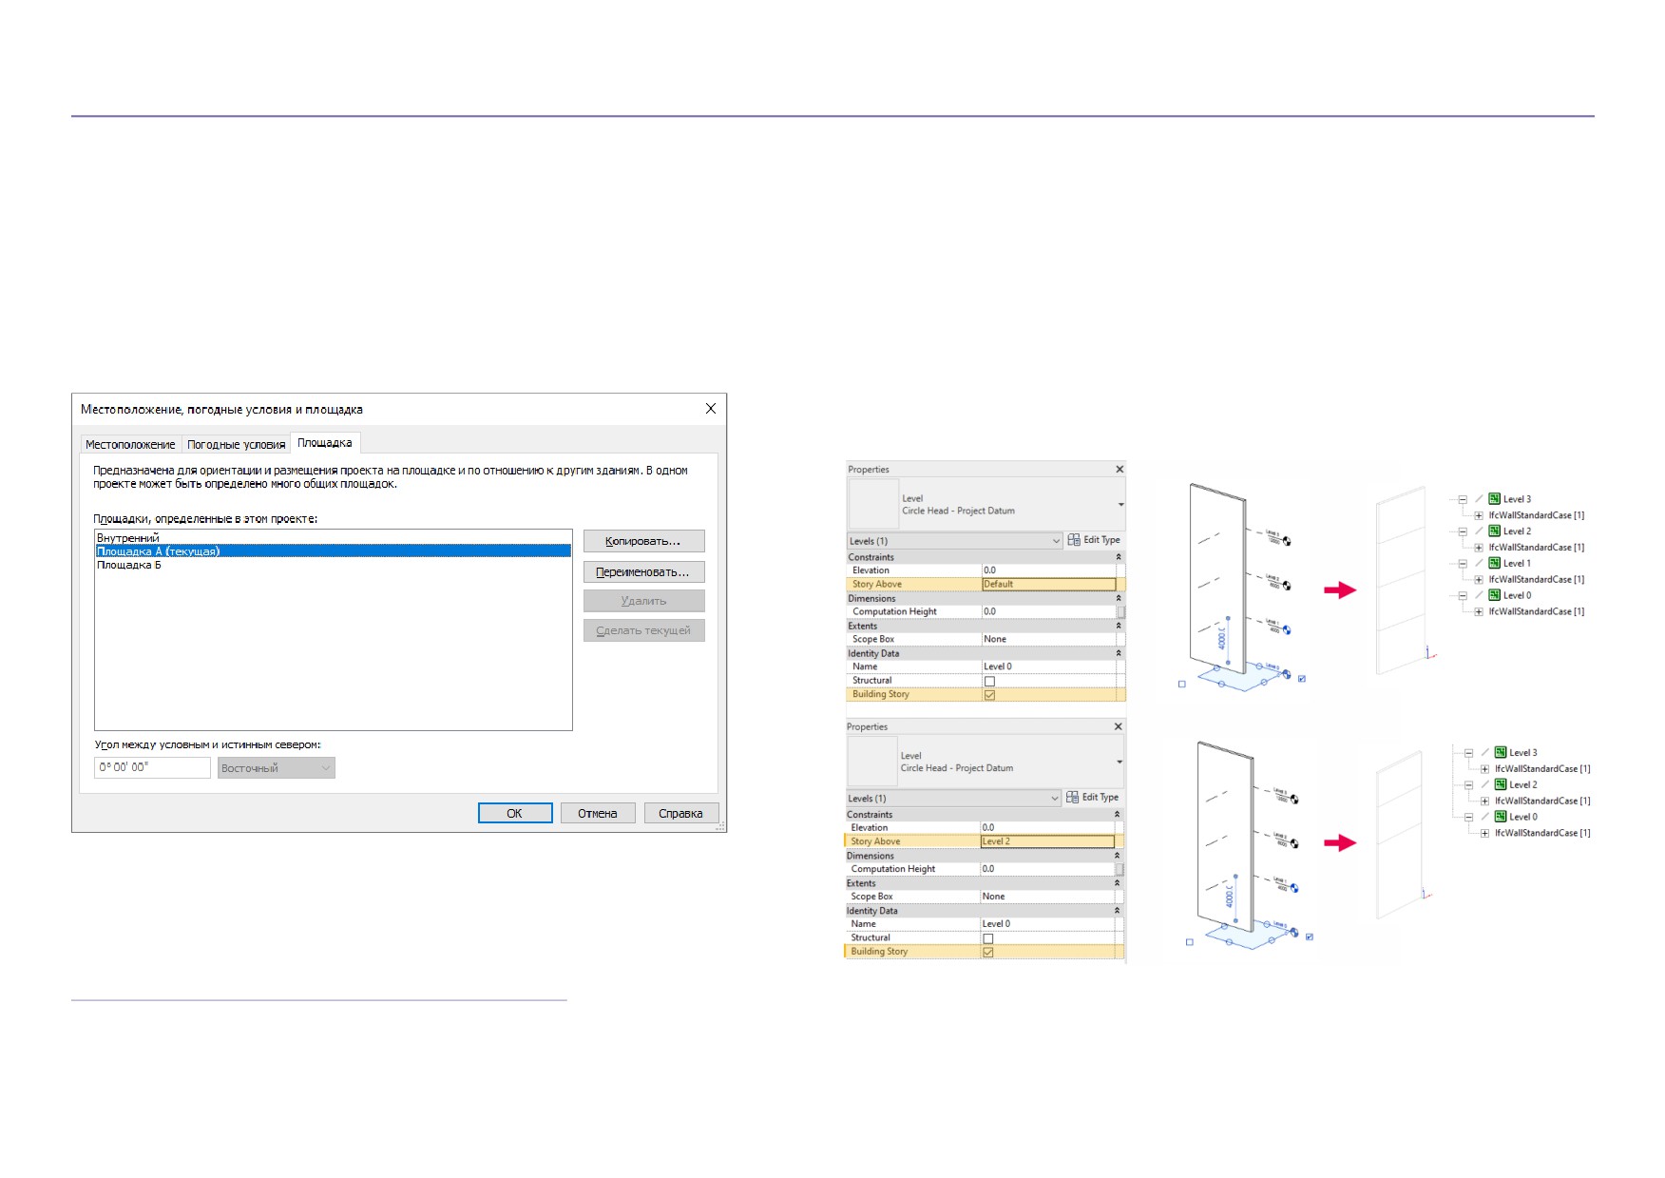Image resolution: width=1665 pixels, height=1178 pixels.
Task: Collapse the Constraints section in the Story Above Default panel
Action: tap(1119, 557)
